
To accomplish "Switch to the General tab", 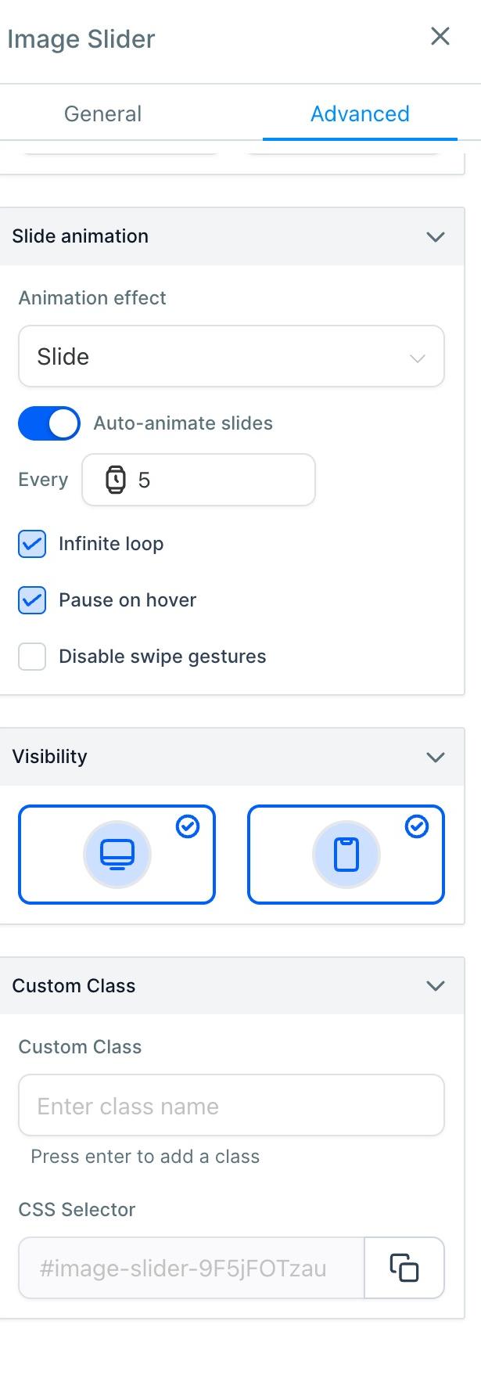I will click(x=102, y=113).
